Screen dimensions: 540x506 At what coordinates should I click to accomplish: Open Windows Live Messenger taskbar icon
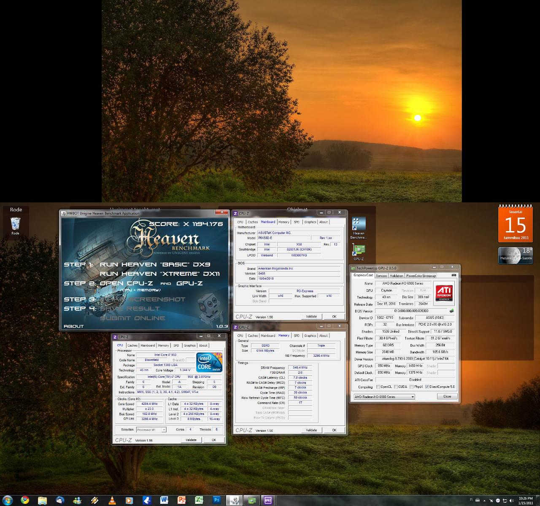[x=77, y=500]
